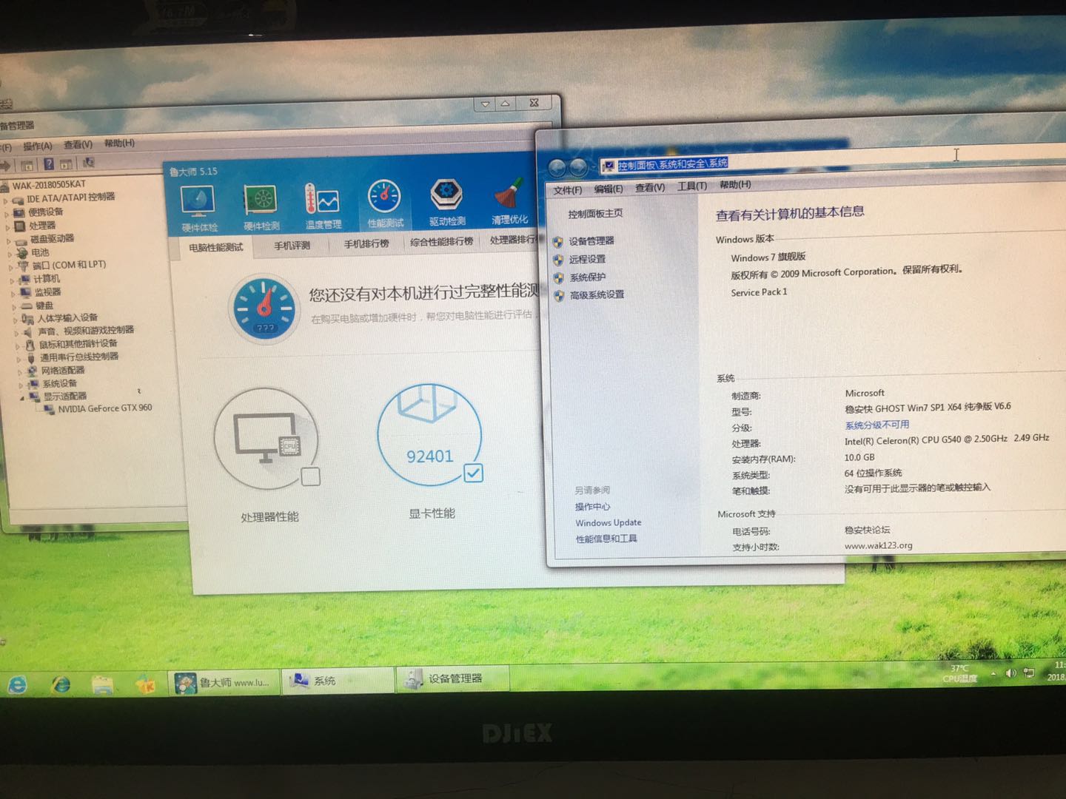Image resolution: width=1066 pixels, height=799 pixels.
Task: Click the forward arrow in System window
Action: (x=578, y=167)
